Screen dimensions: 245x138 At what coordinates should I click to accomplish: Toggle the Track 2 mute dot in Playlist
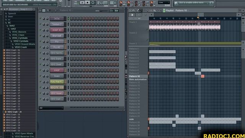pyautogui.click(x=147, y=40)
